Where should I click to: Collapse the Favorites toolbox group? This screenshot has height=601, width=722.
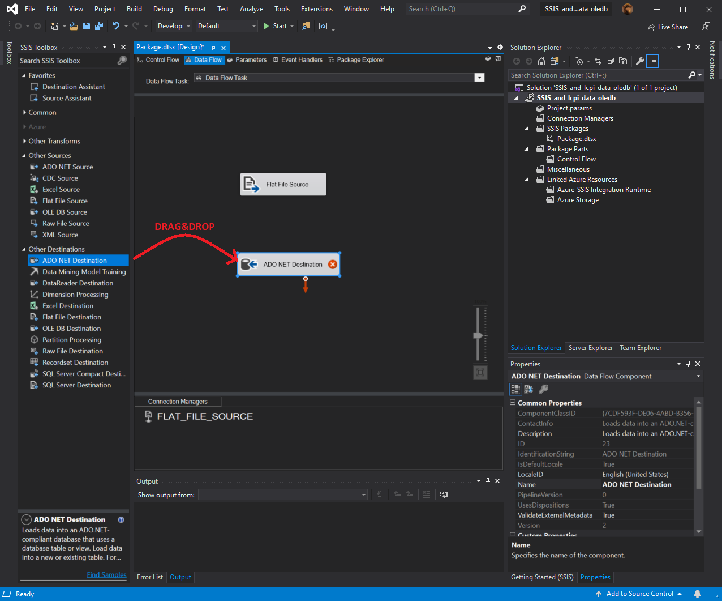point(24,75)
